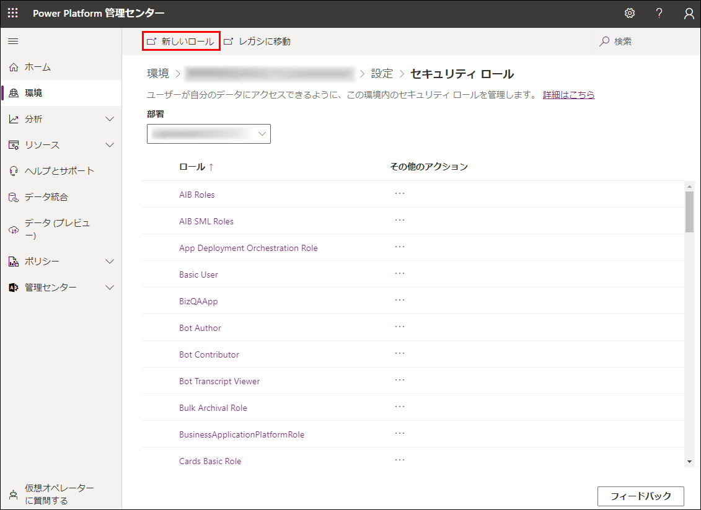Screen dimensions: 701x510
Task: Open the Cards Basic Role
Action: click(x=210, y=461)
